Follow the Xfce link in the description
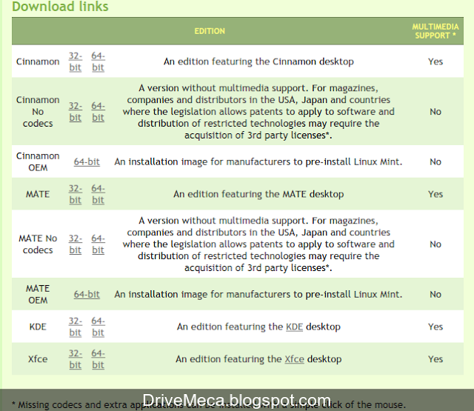The height and width of the screenshot is (411, 474). tap(294, 359)
